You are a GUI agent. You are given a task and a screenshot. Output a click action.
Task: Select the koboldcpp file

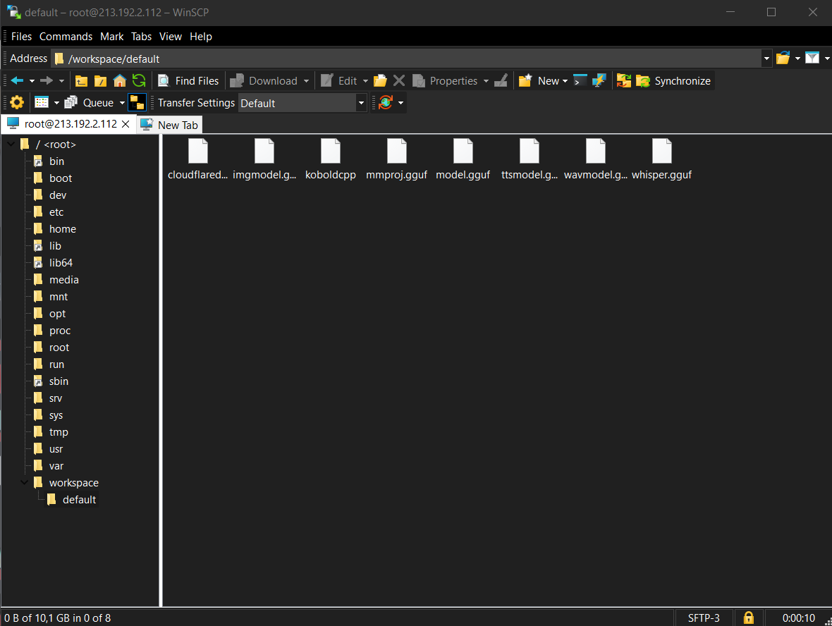tap(331, 160)
